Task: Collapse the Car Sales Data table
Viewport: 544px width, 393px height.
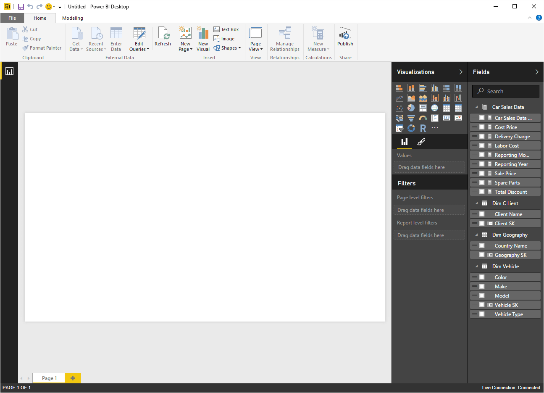Action: (476, 107)
